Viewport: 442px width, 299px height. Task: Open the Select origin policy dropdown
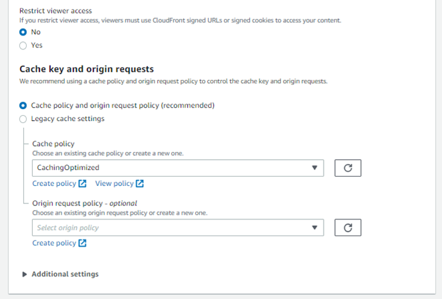(177, 227)
